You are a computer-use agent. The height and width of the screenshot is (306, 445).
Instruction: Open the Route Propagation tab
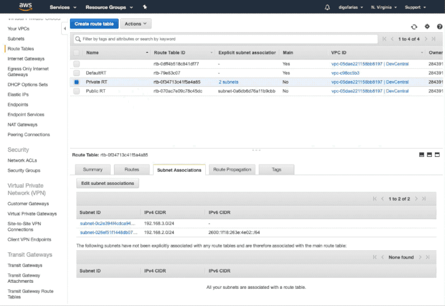[x=232, y=169]
